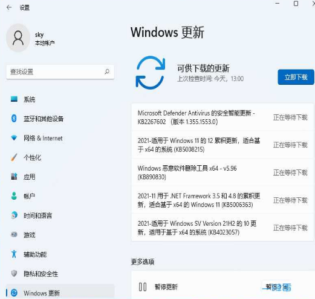Open 个性化 settings
315x299 pixels.
60,157
